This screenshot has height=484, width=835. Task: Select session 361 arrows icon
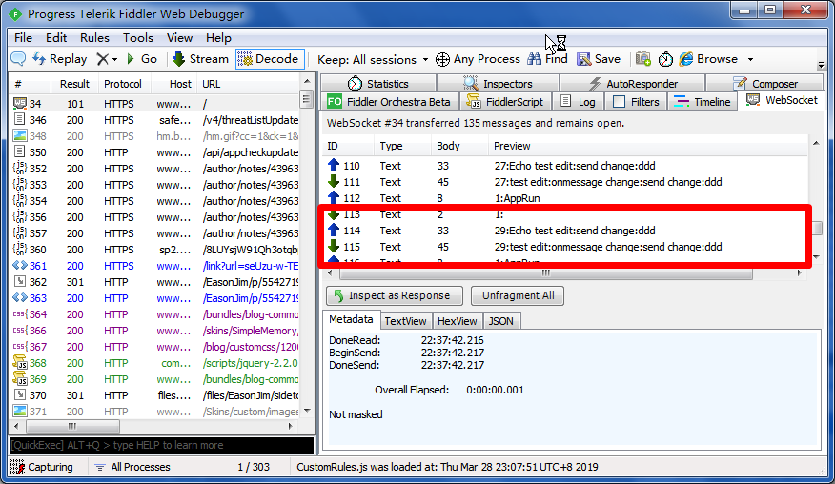pos(20,265)
